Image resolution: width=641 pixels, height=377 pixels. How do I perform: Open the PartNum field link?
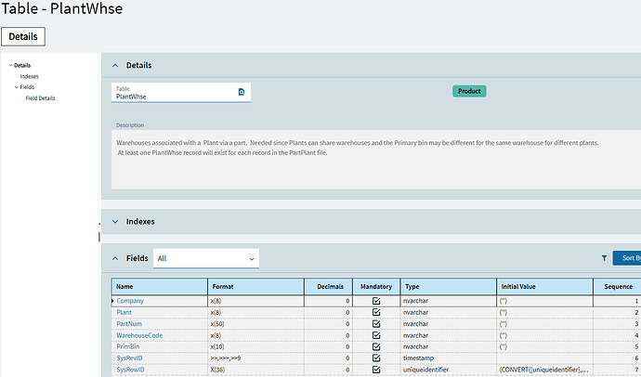click(x=129, y=323)
